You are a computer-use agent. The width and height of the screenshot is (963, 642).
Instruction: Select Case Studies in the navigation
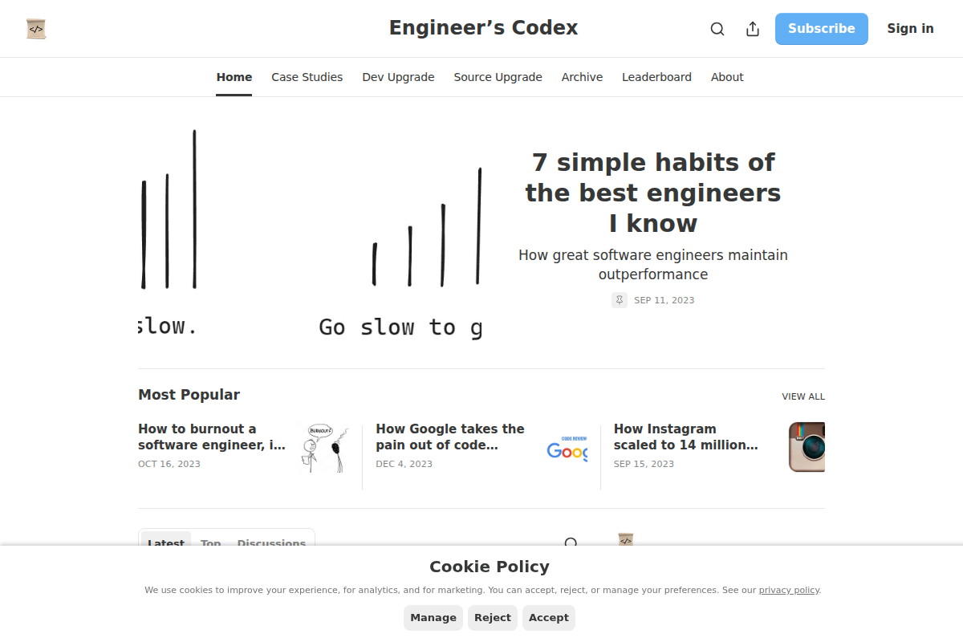pos(307,77)
